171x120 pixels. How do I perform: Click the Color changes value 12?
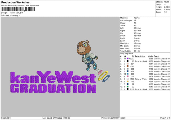(135, 20)
